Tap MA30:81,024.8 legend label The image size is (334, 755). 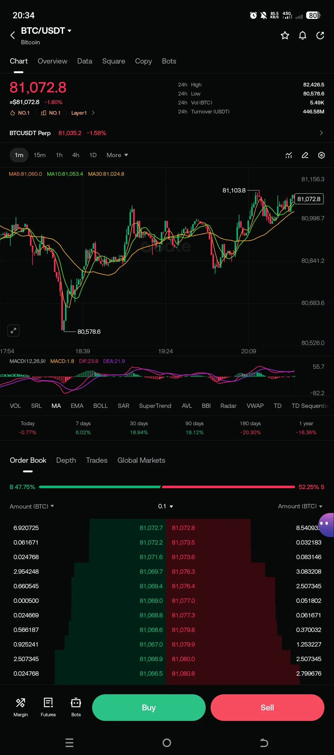[106, 174]
